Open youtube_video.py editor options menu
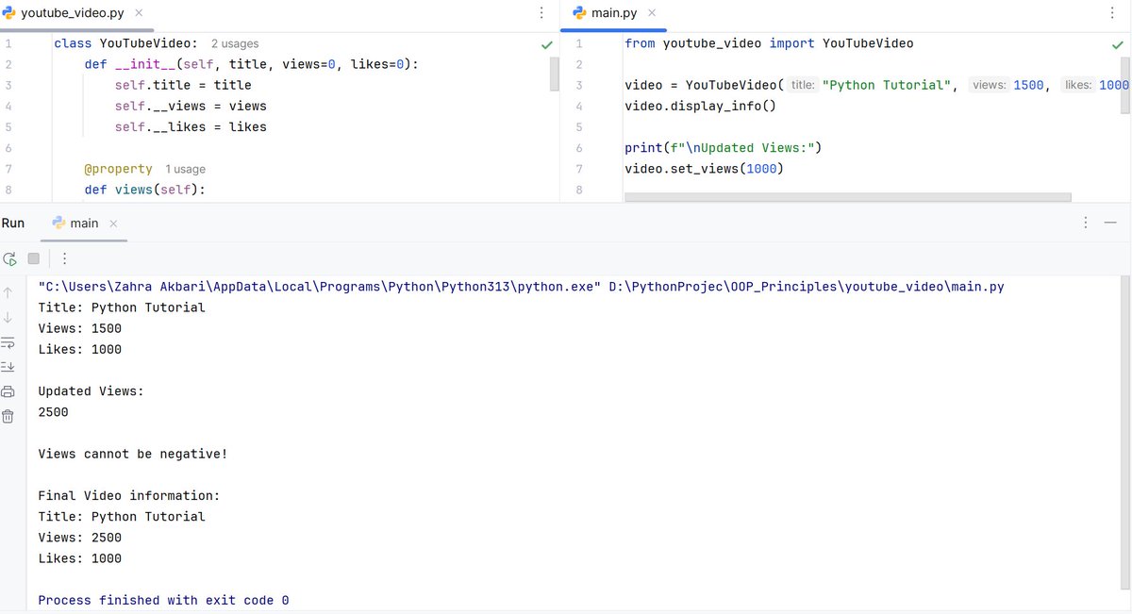The width and height of the screenshot is (1132, 614). pos(541,13)
